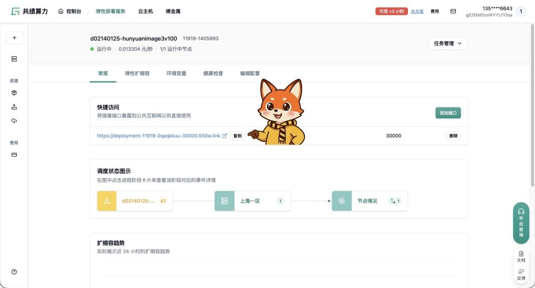Go to 弹性部署服务 menu
The height and width of the screenshot is (288, 535).
point(110,11)
